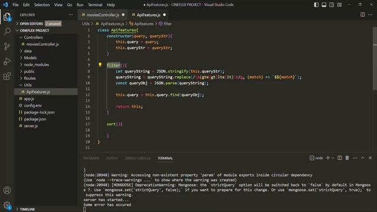Viewport: 377px width, 212px height.
Task: Open the Selection menu
Action: tap(42, 5)
